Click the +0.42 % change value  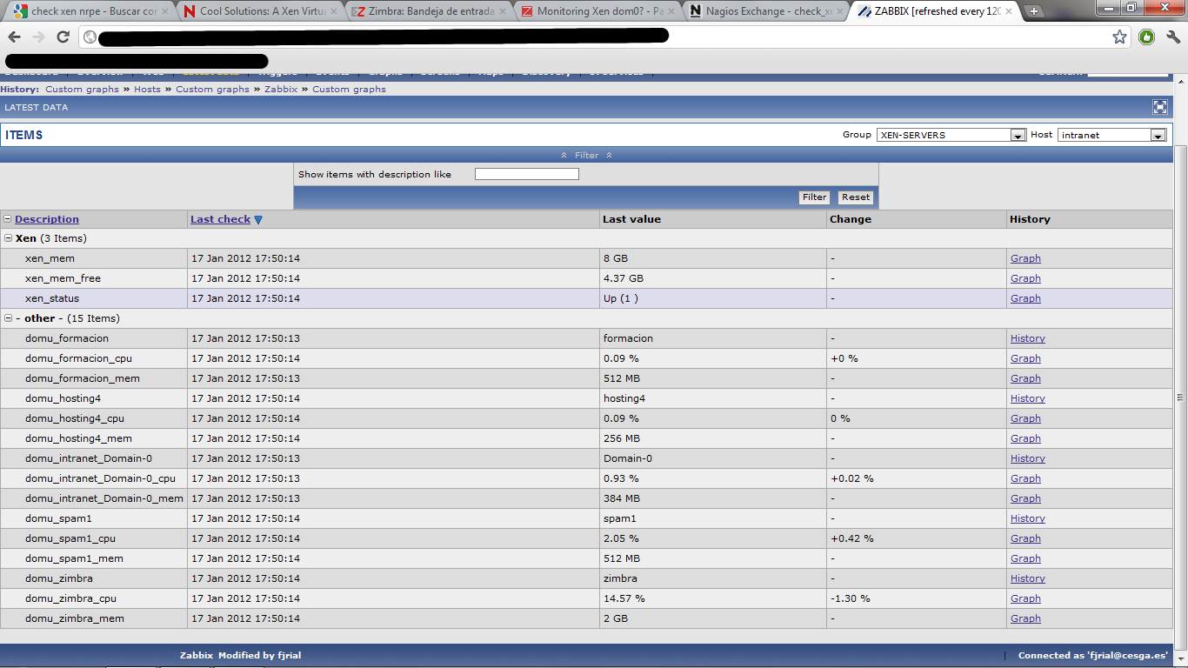click(x=852, y=538)
